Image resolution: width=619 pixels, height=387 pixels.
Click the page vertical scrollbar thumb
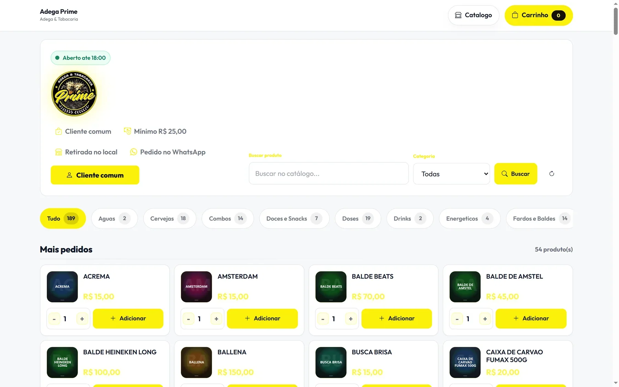click(616, 21)
